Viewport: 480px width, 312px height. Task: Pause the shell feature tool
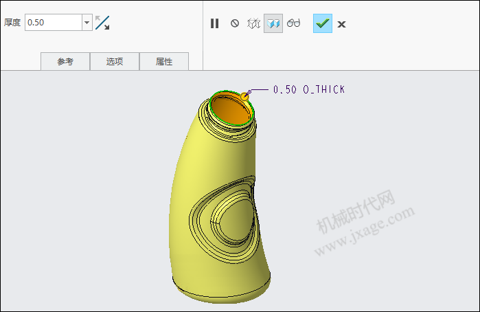pos(214,23)
